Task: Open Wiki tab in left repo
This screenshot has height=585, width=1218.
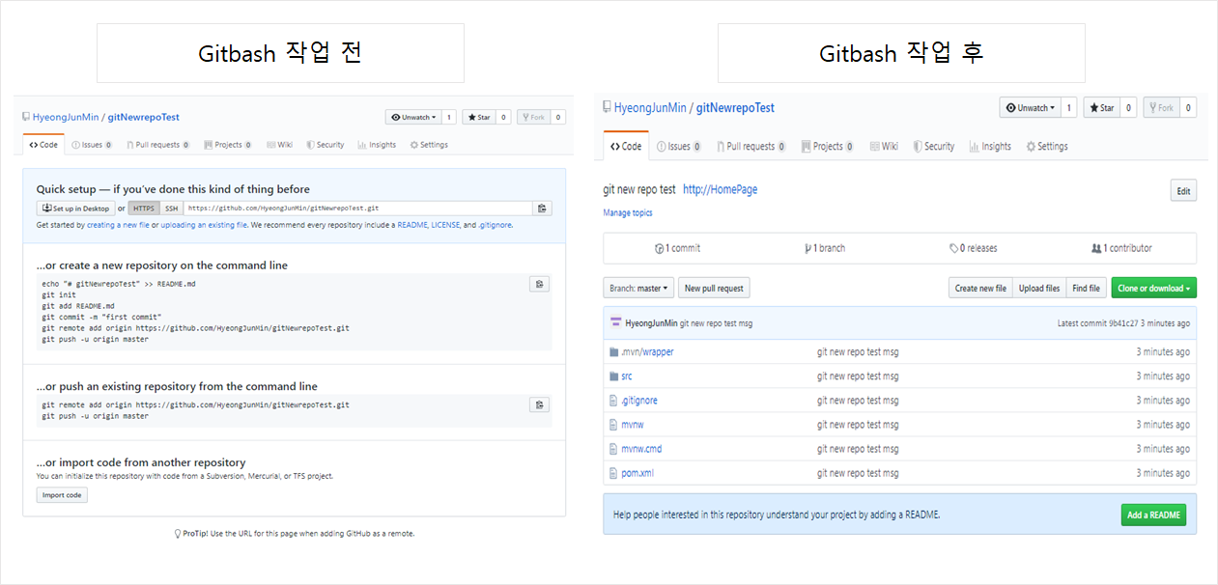Action: [x=279, y=145]
